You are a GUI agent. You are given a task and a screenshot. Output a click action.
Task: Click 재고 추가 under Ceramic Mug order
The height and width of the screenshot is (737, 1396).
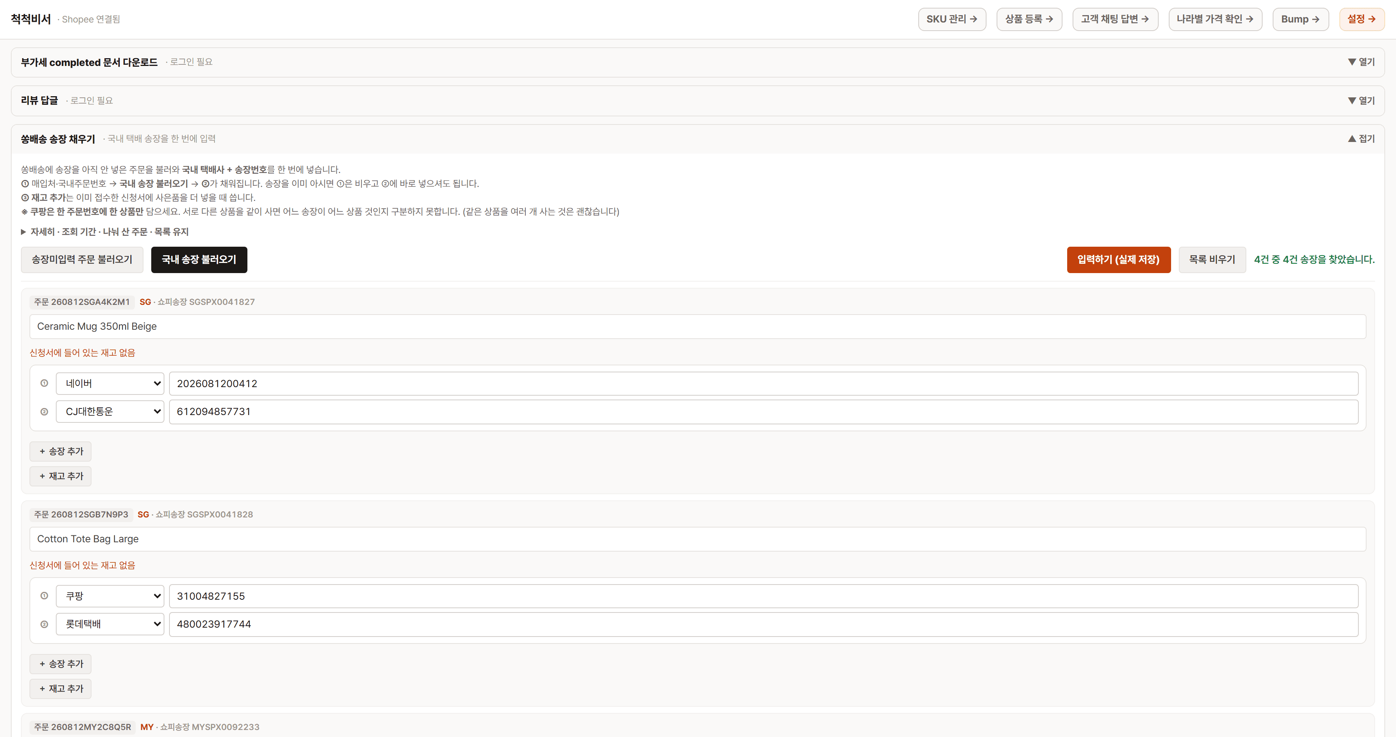[61, 476]
